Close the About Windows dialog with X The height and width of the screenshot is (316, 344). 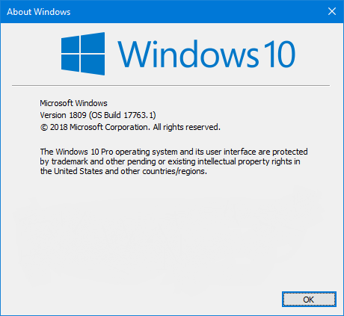332,11
